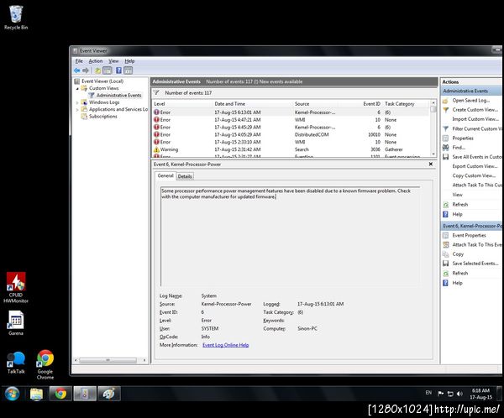Select the DistributedCOM error event row
504x418 pixels.
pos(291,134)
